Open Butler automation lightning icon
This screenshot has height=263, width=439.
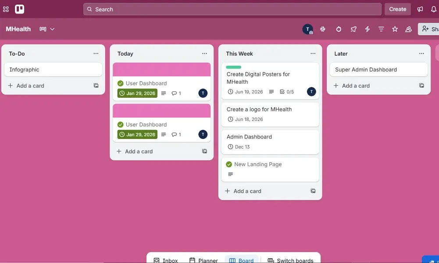tap(368, 29)
